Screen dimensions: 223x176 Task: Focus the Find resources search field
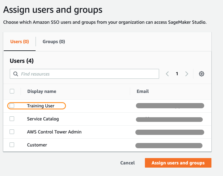click(x=84, y=74)
